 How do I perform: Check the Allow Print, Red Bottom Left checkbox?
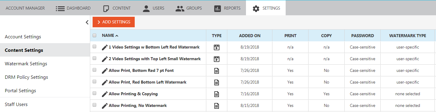coord(94,82)
